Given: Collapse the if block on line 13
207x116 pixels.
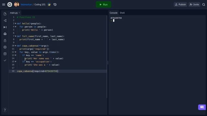Looking at the screenshot, I should (x=16, y=55).
